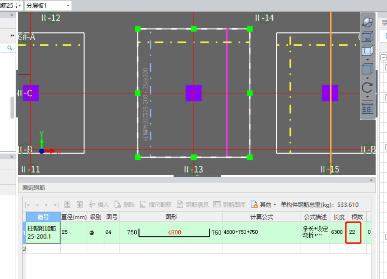This screenshot has width=387, height=279.
Task: Collapse the tree node minus box
Action: point(383,57)
